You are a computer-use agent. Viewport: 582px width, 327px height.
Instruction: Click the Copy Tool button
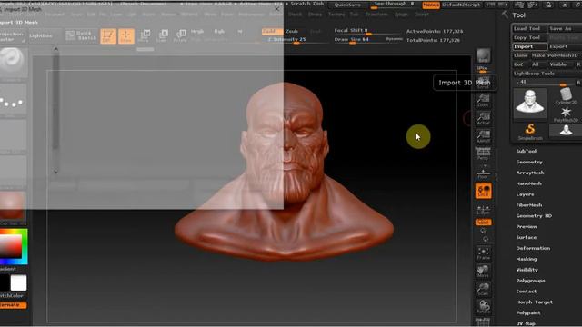click(529, 37)
